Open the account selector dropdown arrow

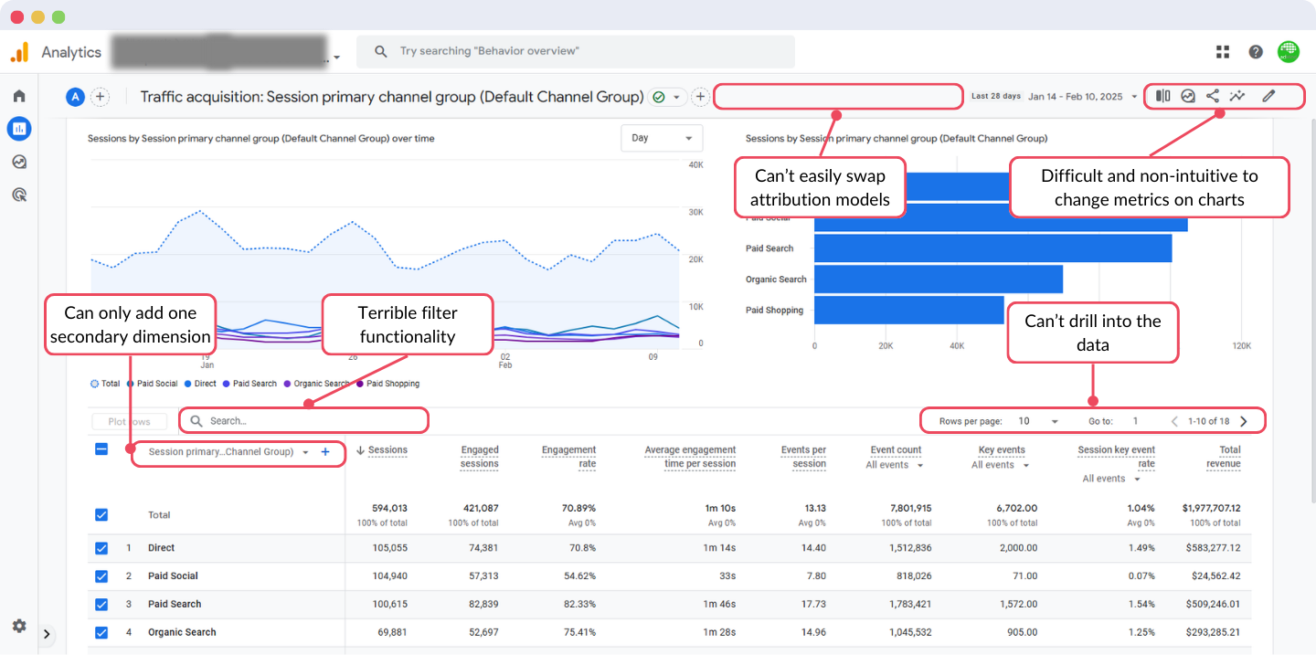point(336,58)
